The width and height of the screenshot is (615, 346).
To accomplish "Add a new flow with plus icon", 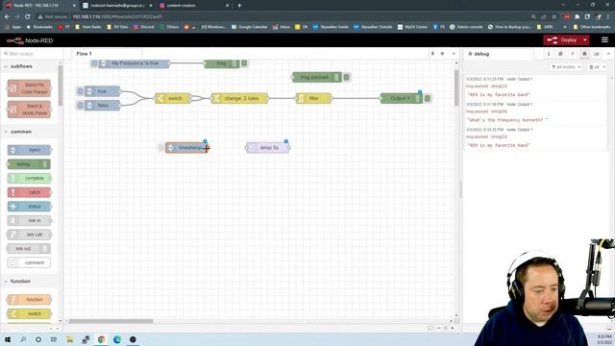I will (442, 54).
